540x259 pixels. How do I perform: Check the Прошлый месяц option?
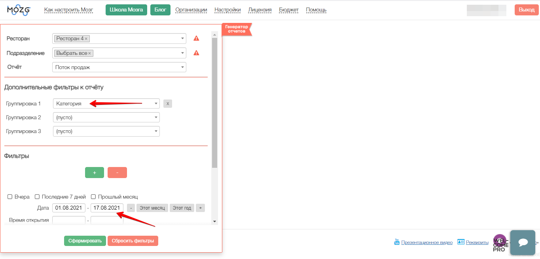tap(93, 197)
